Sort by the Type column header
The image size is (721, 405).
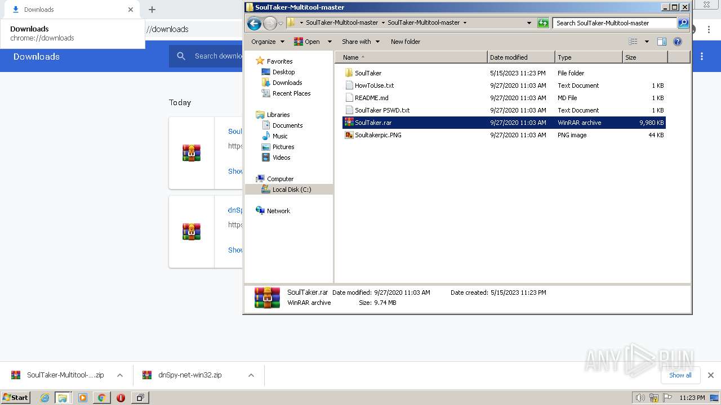click(589, 57)
